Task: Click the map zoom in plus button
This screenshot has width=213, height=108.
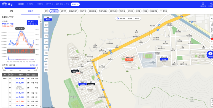Action: tap(212, 100)
